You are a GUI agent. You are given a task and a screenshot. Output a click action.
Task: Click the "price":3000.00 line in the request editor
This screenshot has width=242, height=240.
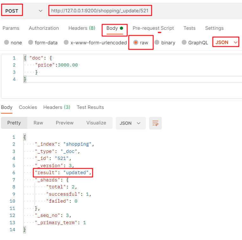point(56,65)
